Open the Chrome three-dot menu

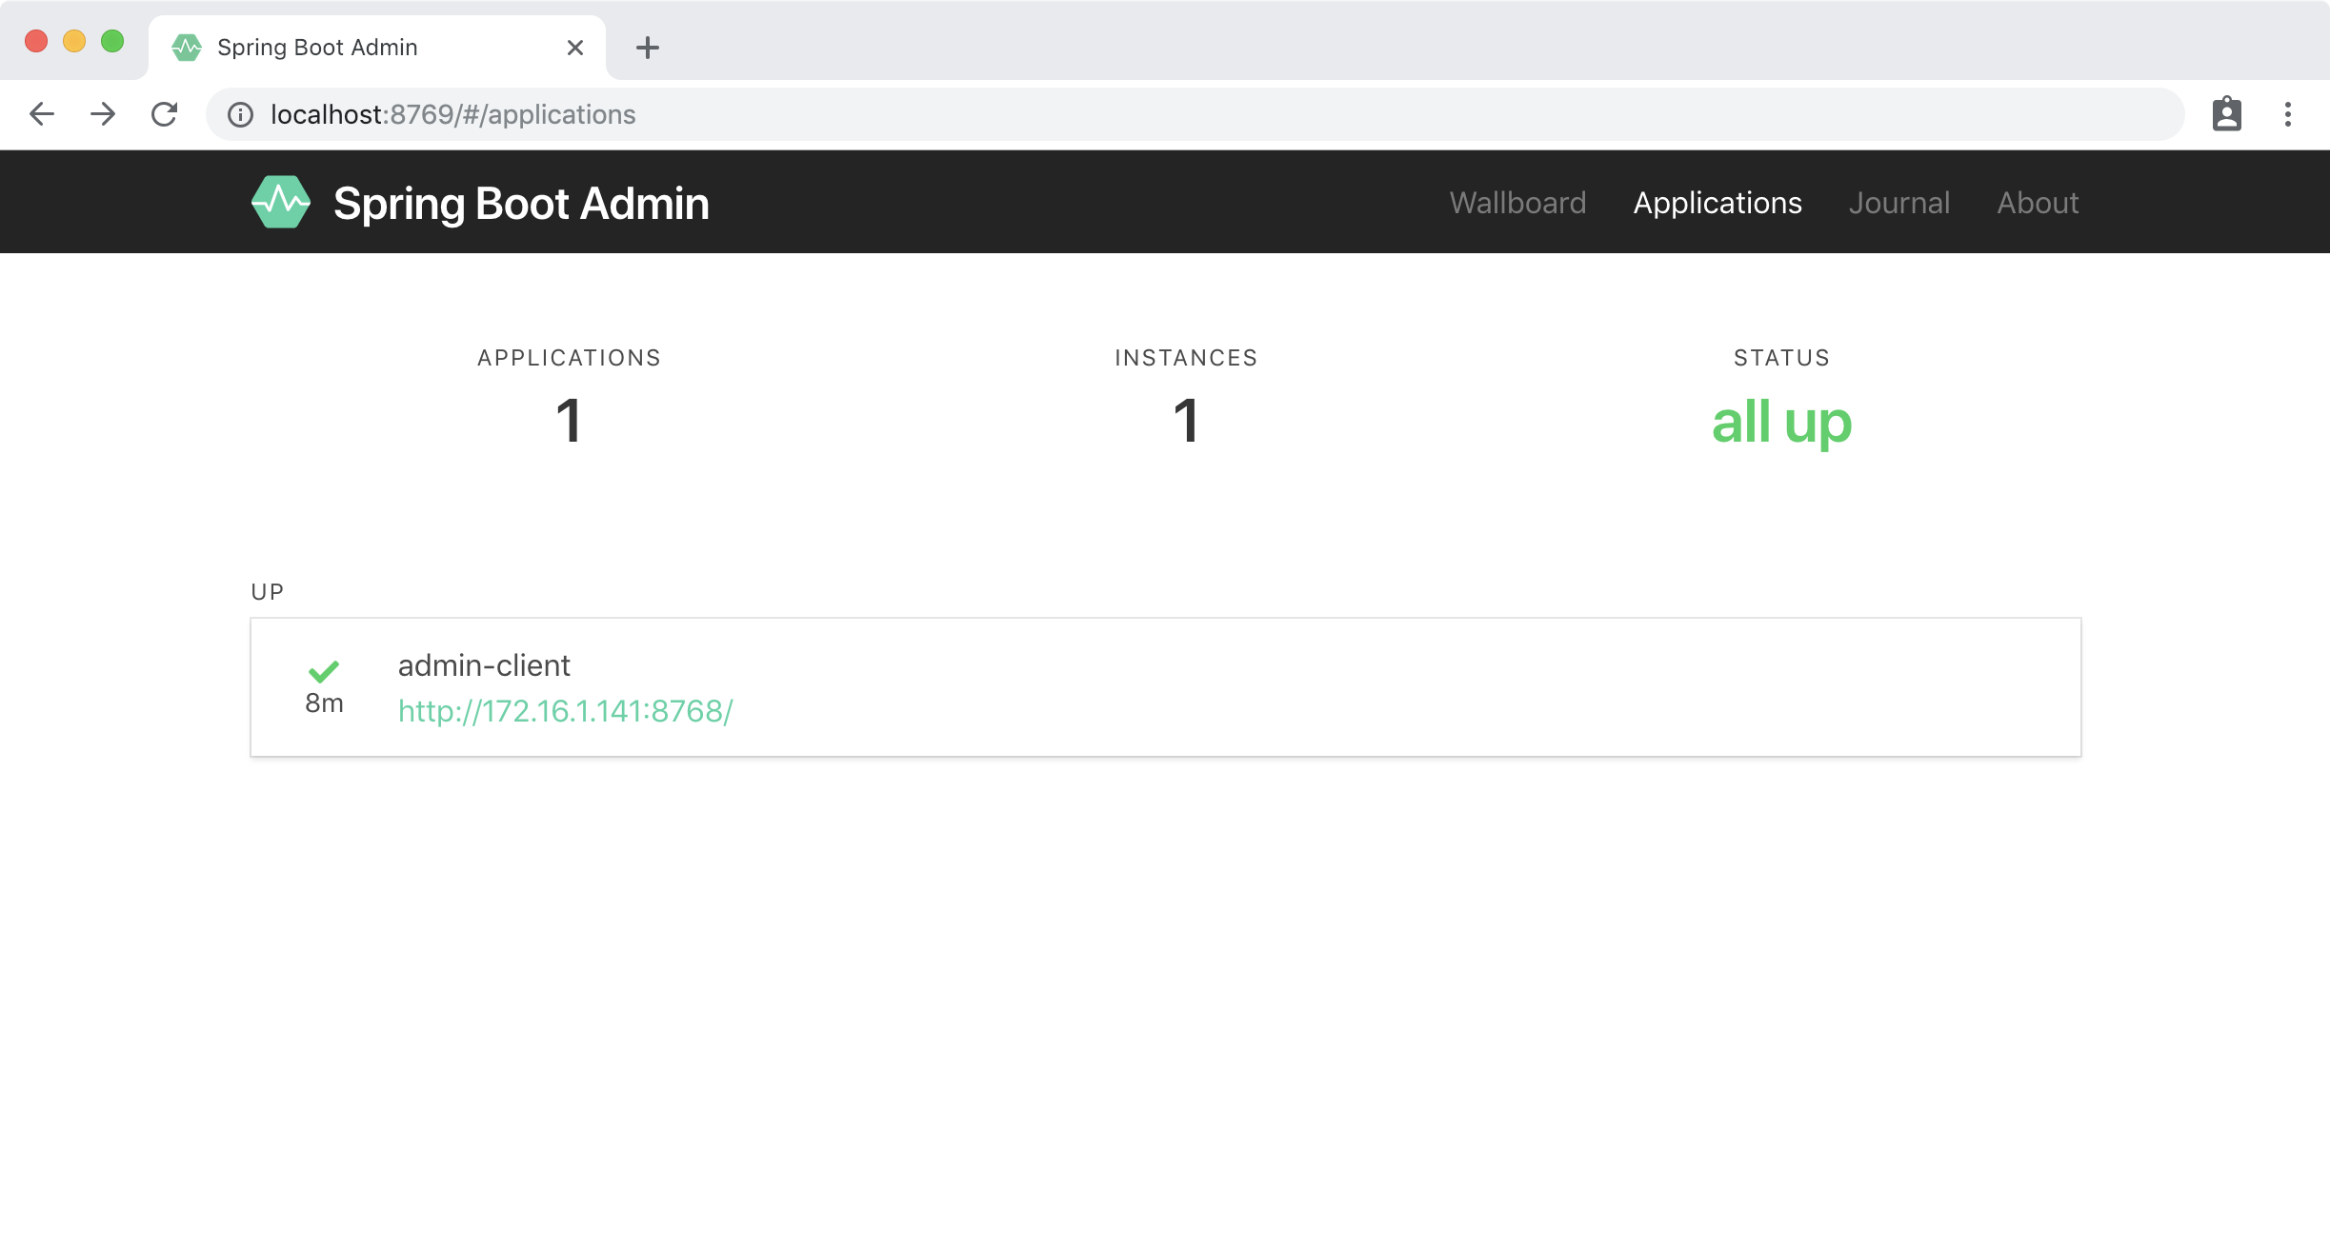pos(2287,114)
